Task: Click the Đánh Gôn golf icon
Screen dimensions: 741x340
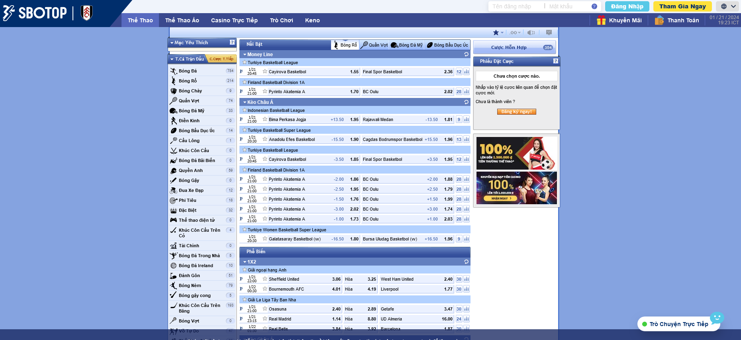Action: [173, 276]
